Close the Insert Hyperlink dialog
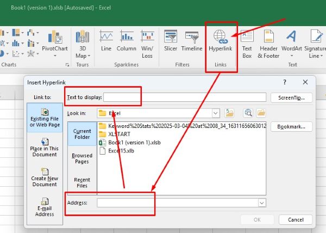The height and width of the screenshot is (233, 326). pyautogui.click(x=305, y=82)
